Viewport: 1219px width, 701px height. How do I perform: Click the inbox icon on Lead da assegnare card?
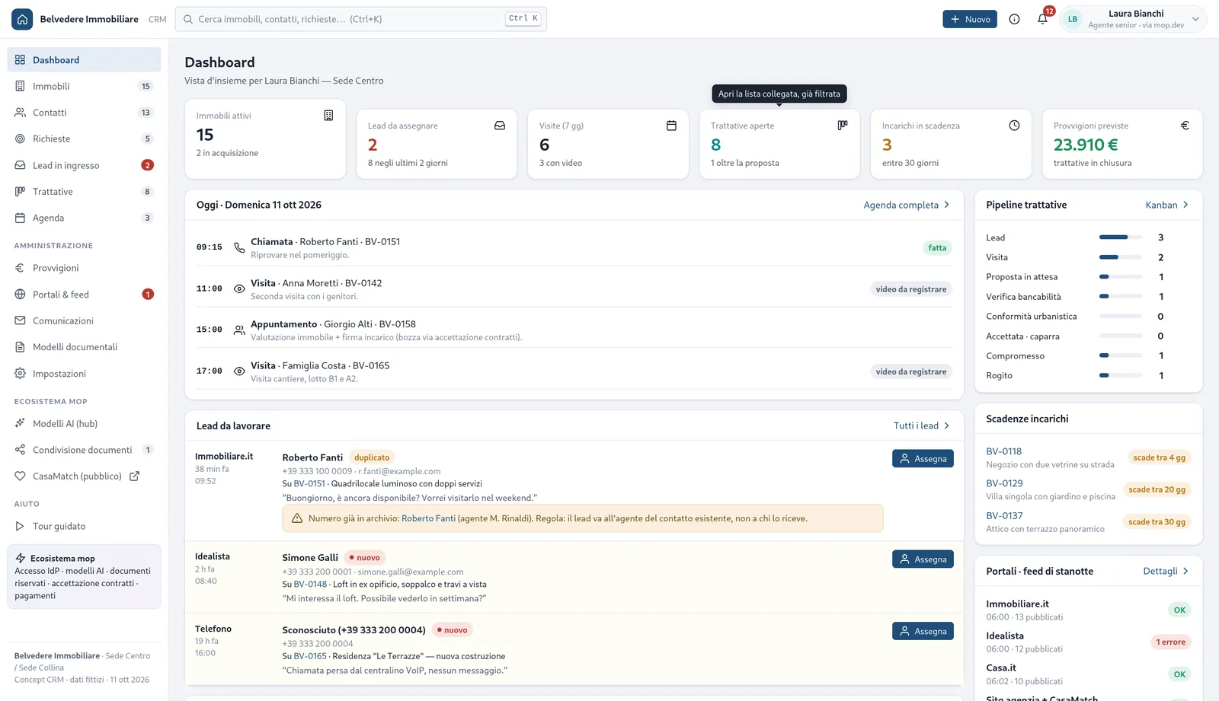(500, 126)
